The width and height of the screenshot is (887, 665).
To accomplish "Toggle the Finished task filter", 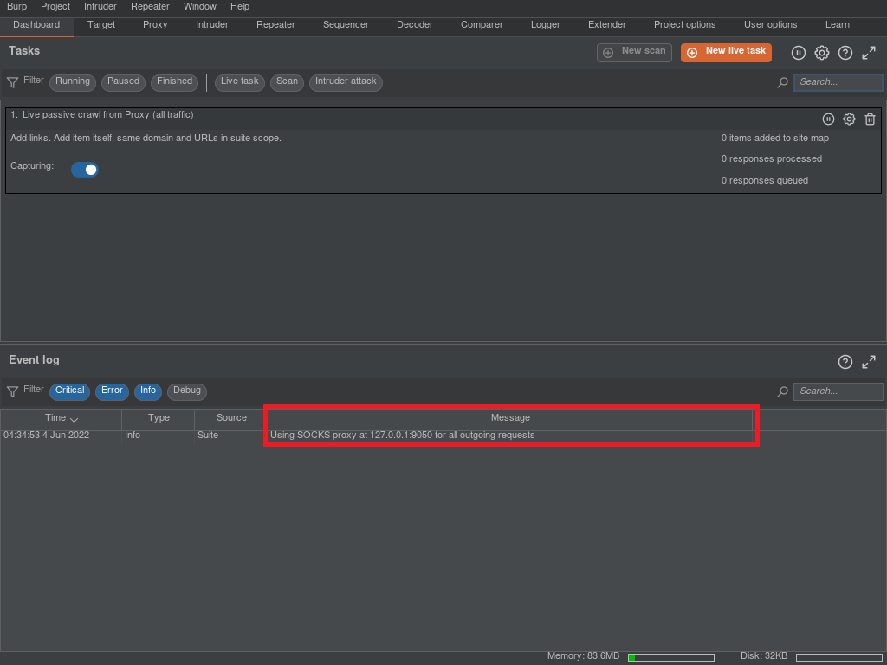I will tap(174, 81).
